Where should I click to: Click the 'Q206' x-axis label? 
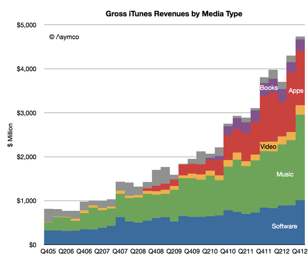pos(66,251)
